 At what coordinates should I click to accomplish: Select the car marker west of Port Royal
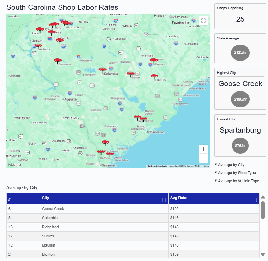click(101, 152)
